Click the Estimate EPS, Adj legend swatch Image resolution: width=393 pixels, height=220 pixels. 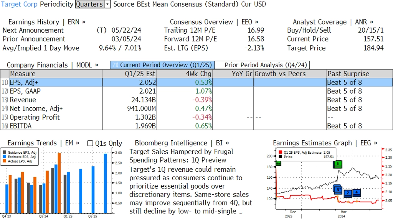[5, 157]
